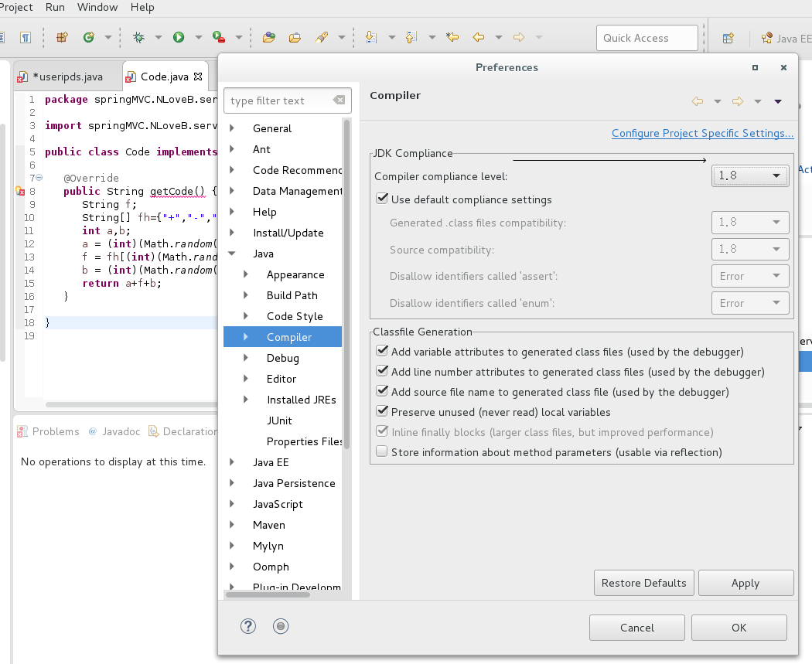This screenshot has width=812, height=664.
Task: Close the Code.java editor tab icon
Action: [198, 77]
